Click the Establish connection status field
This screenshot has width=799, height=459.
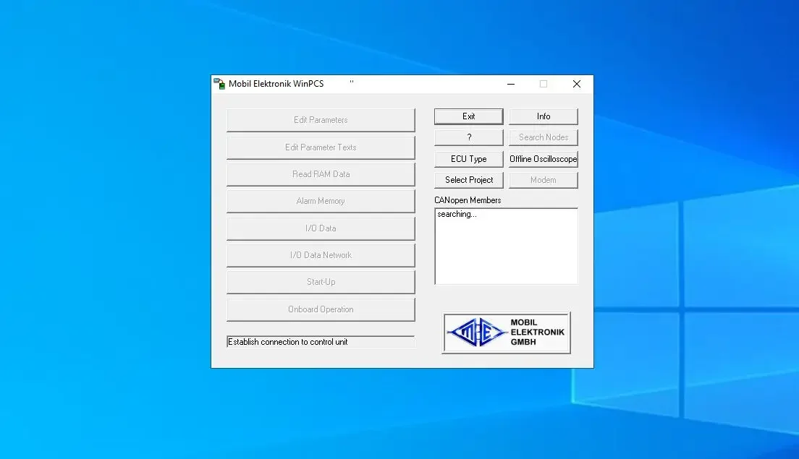[x=321, y=341]
